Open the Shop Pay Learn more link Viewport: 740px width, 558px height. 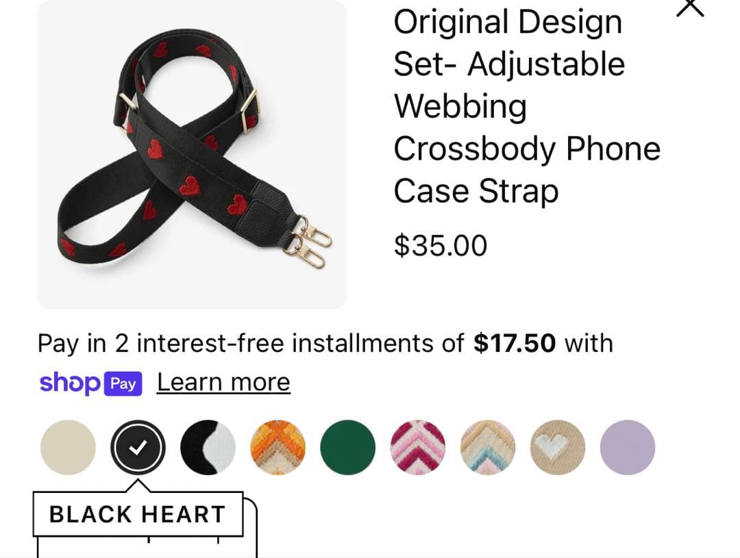point(223,382)
